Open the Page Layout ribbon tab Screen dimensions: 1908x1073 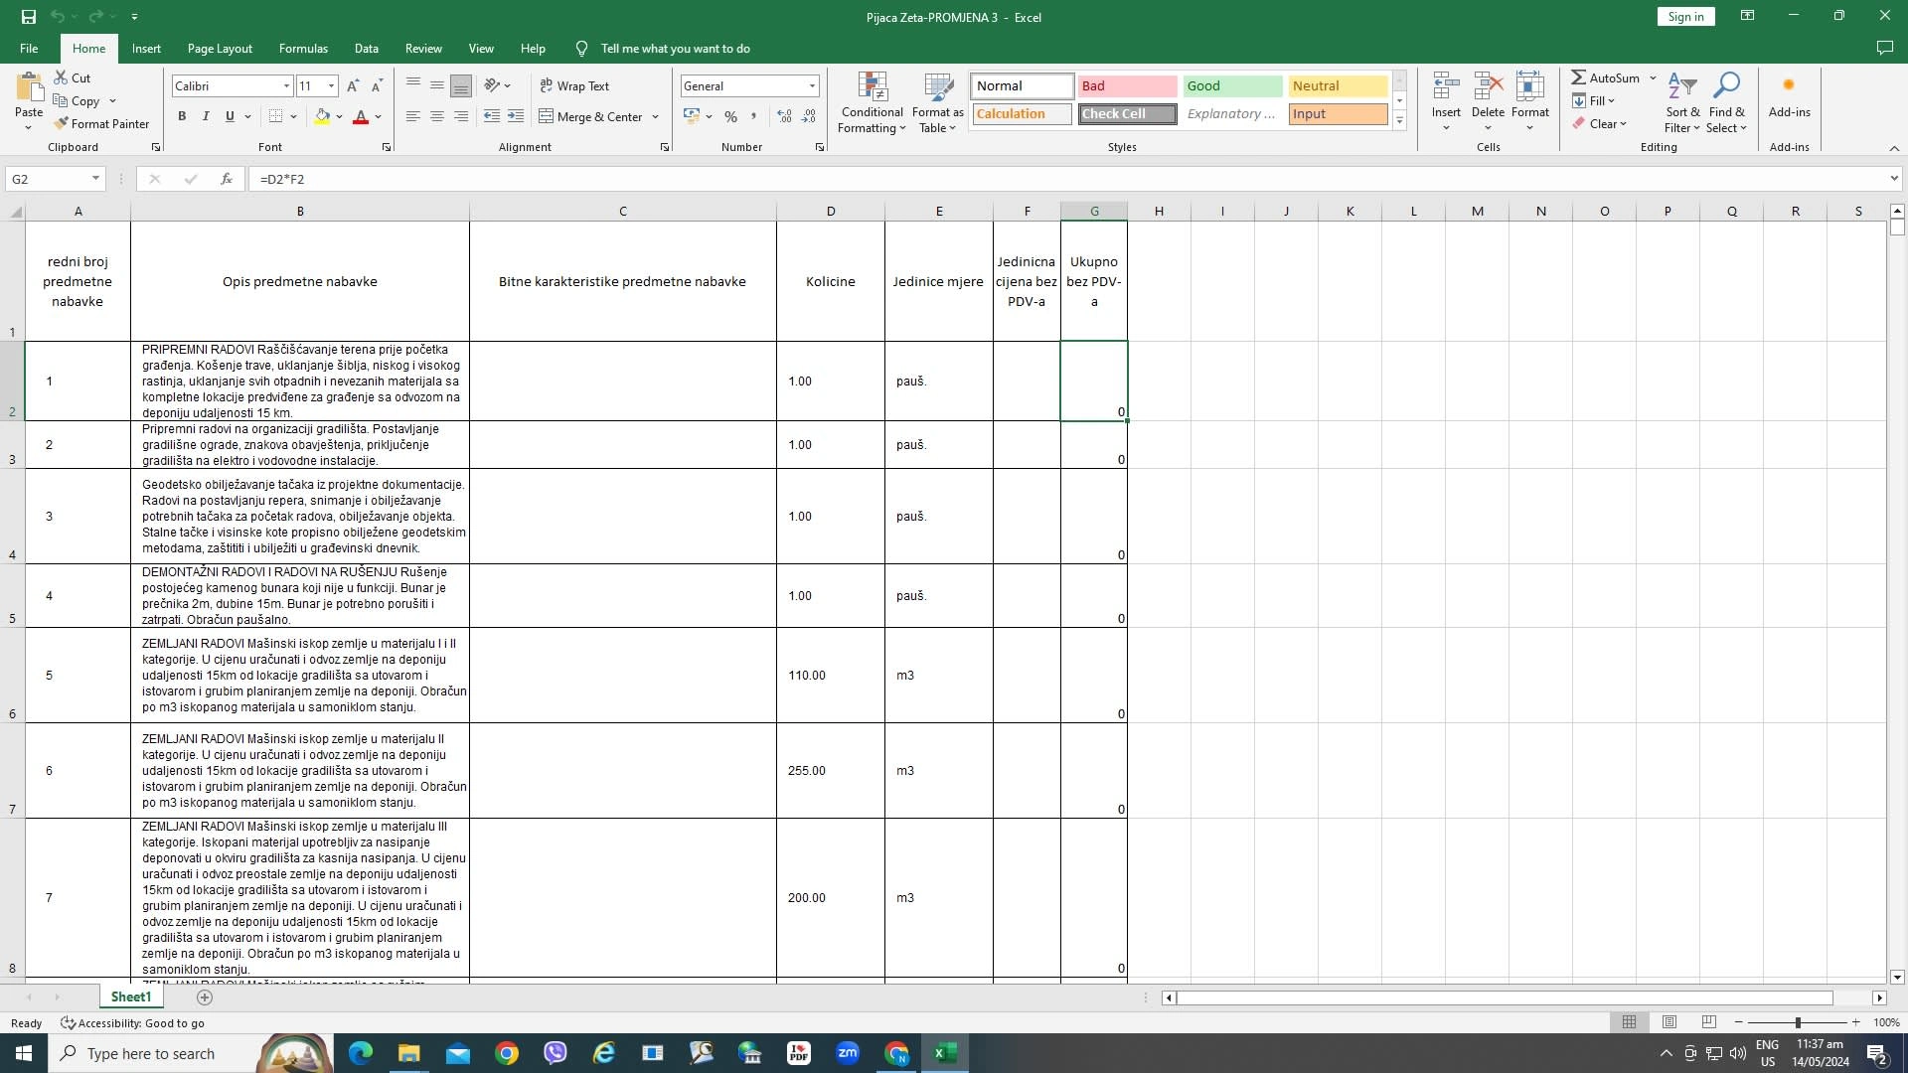(220, 48)
